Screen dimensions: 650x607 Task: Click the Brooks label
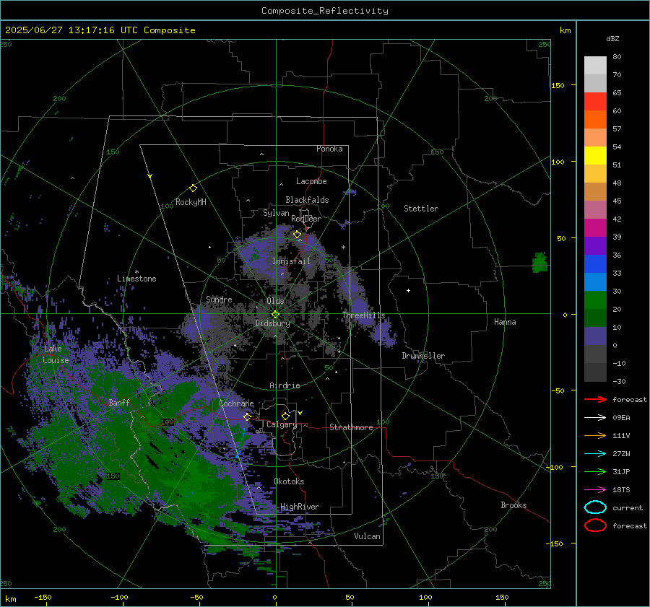513,505
